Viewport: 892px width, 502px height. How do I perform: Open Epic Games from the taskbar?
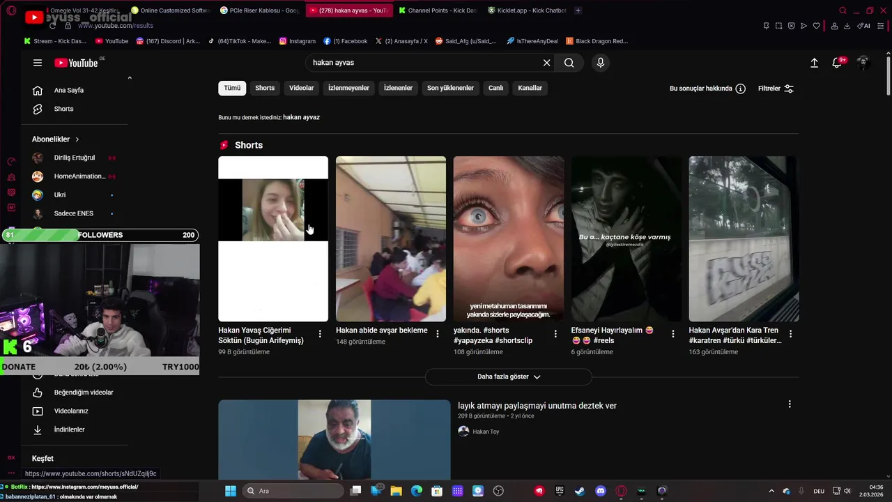560,491
